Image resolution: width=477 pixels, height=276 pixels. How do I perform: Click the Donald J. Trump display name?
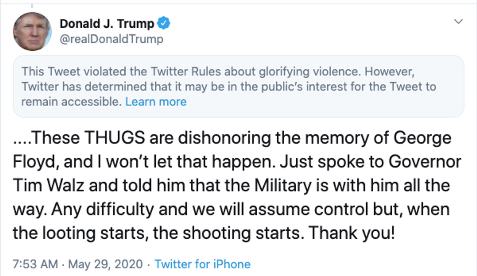click(x=107, y=24)
